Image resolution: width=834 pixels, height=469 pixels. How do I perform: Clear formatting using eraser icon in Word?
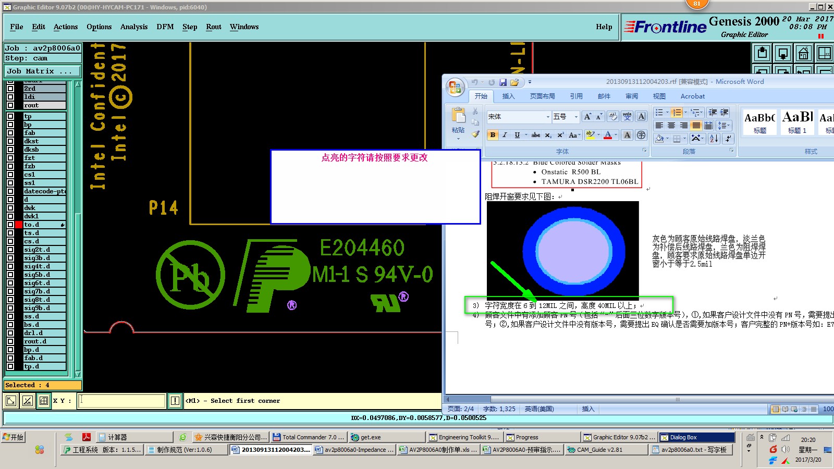click(x=613, y=117)
